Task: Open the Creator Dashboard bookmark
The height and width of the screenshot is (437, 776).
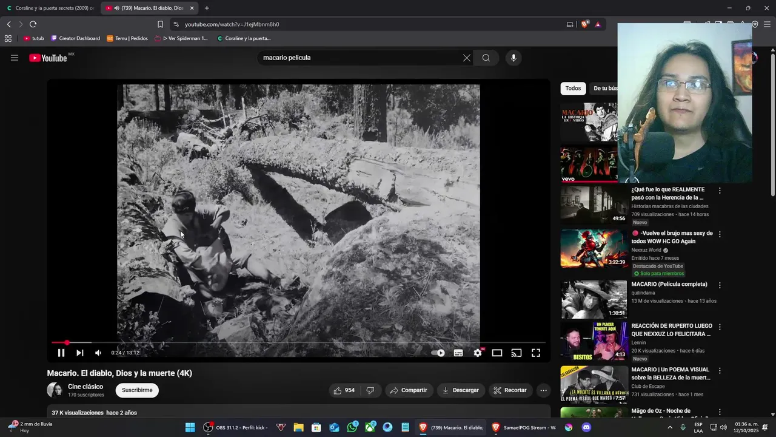Action: click(x=75, y=38)
